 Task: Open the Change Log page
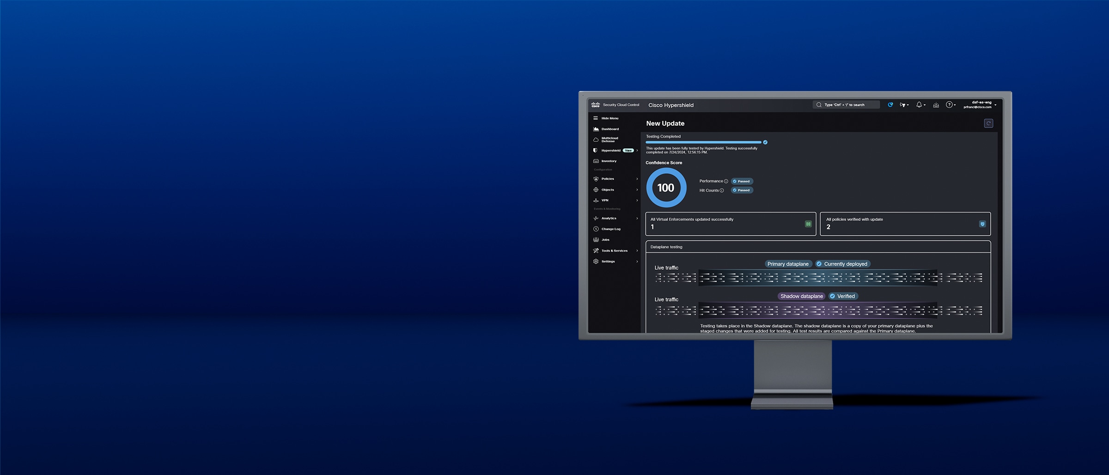click(x=610, y=229)
